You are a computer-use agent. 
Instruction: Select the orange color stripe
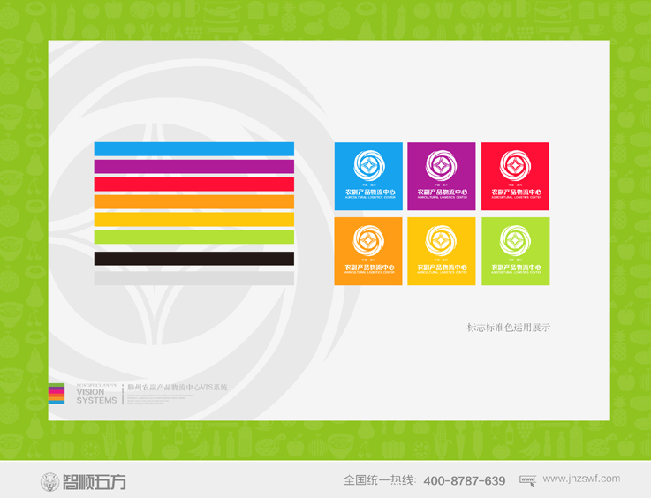(x=194, y=201)
